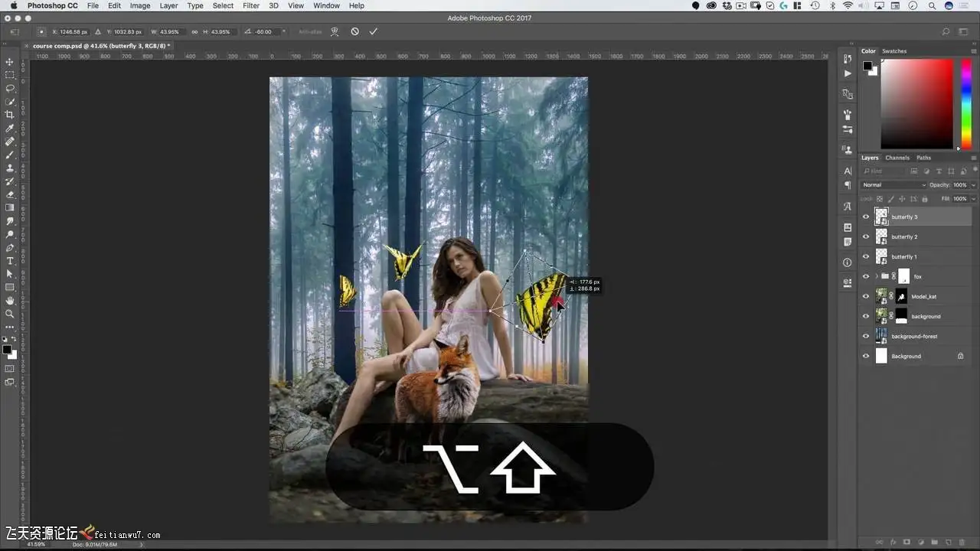Open the Image menu

pyautogui.click(x=140, y=5)
